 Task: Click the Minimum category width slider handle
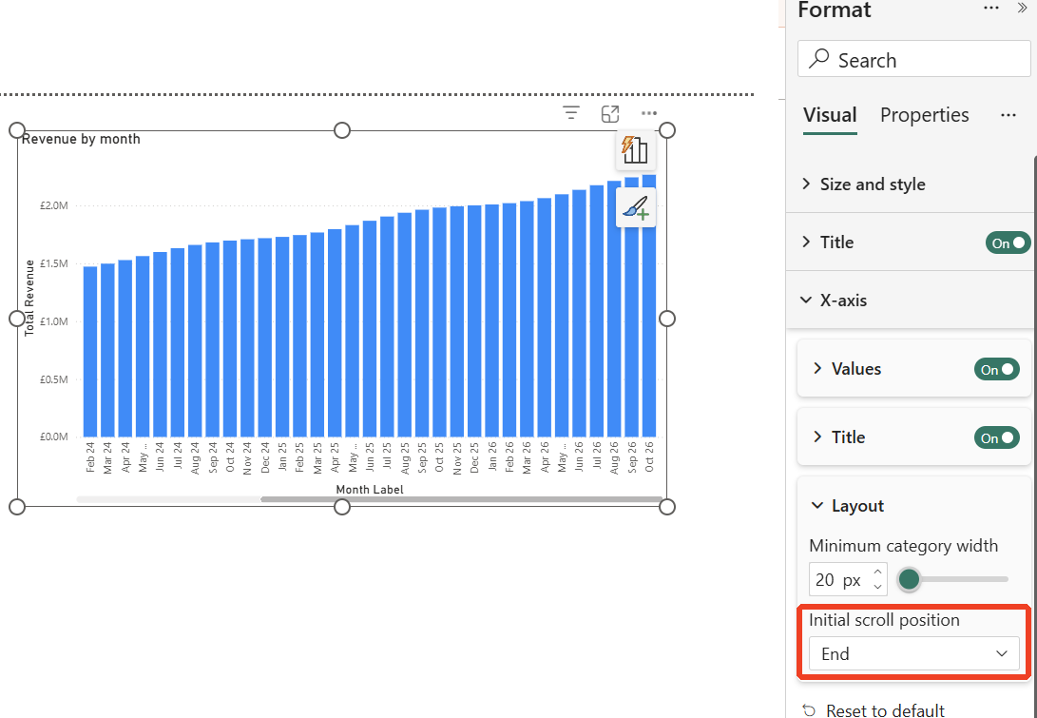910,579
